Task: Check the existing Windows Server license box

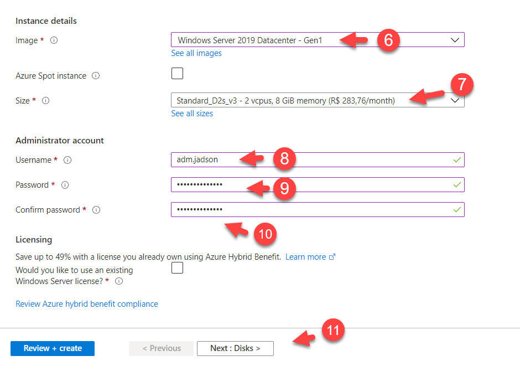Action: click(x=177, y=268)
